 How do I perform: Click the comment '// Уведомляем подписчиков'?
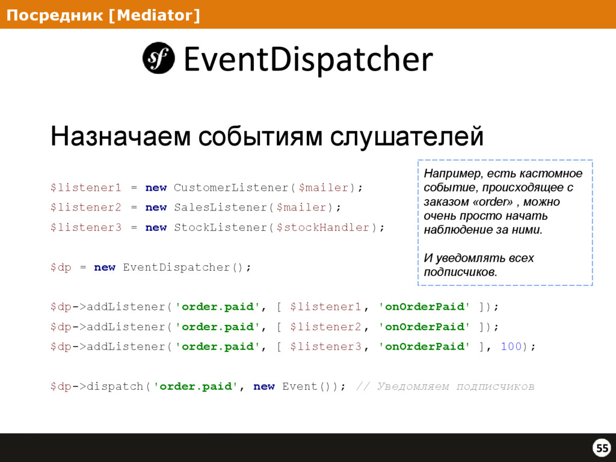click(x=445, y=386)
